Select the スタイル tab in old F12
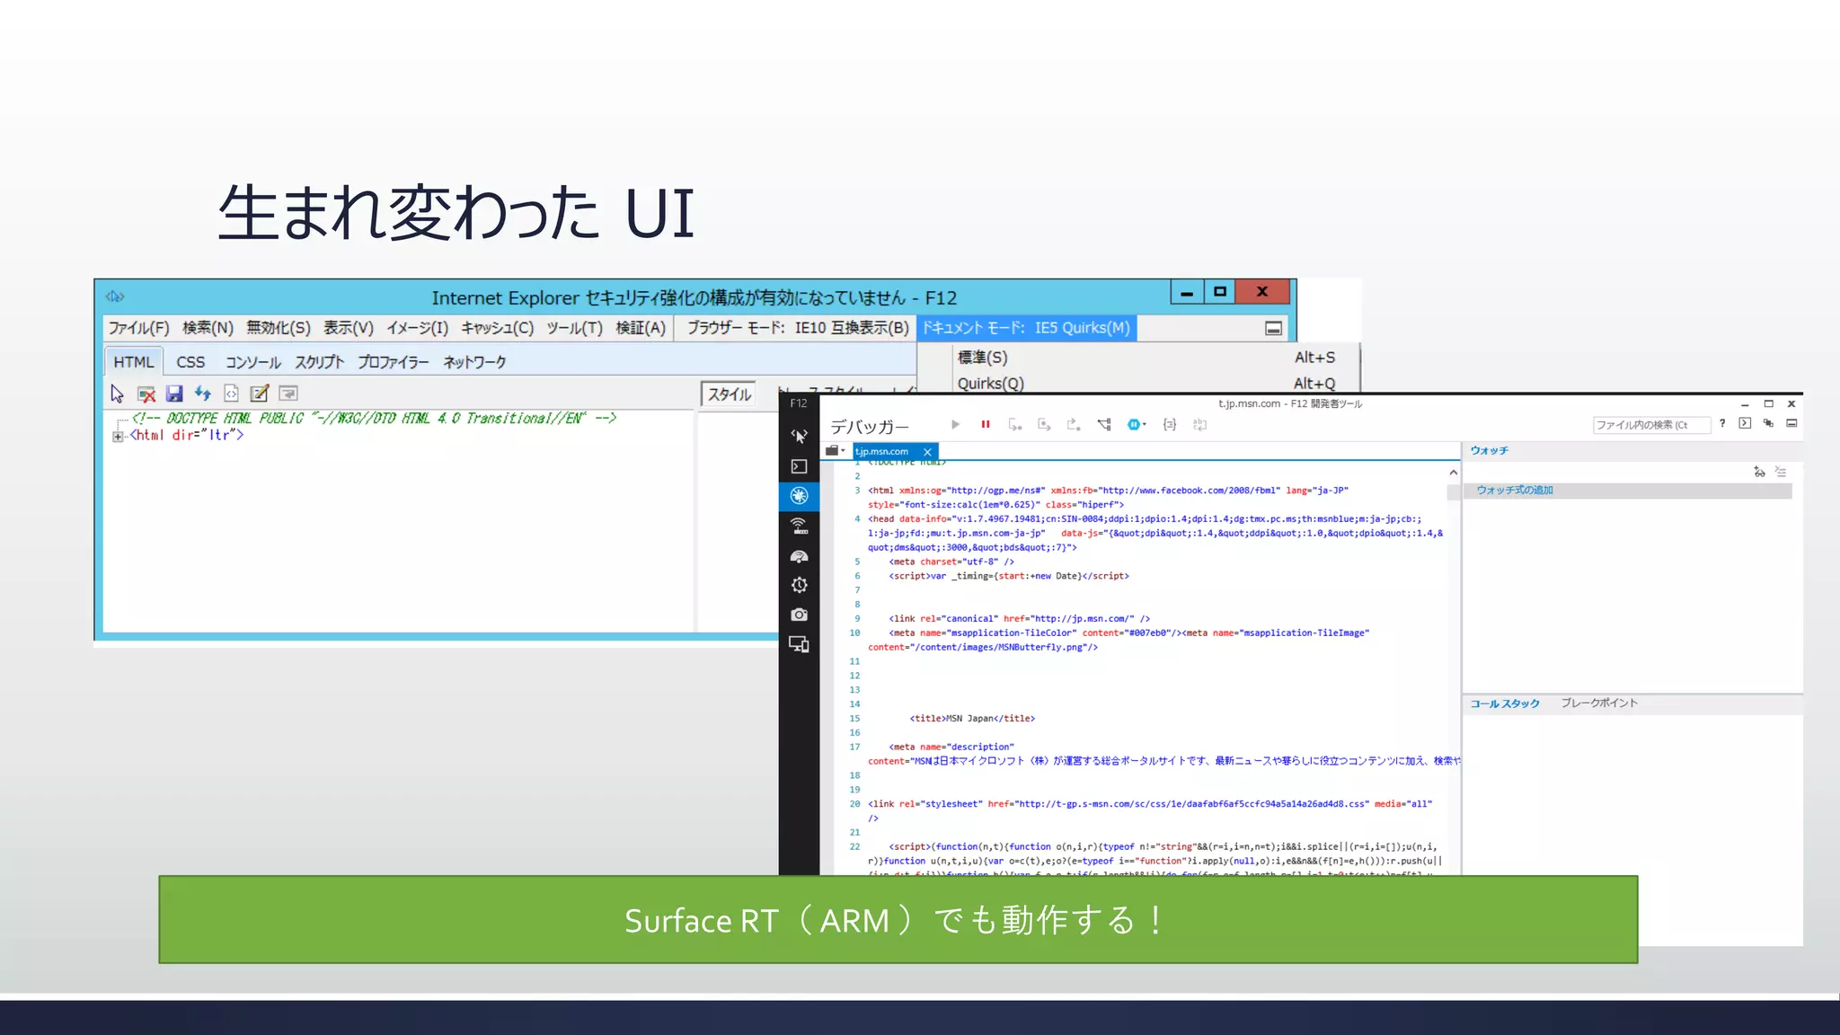The image size is (1840, 1035). coord(729,394)
